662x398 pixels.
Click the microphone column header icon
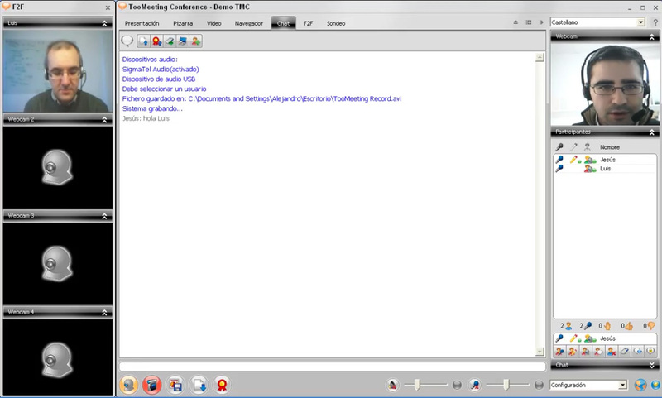point(559,147)
